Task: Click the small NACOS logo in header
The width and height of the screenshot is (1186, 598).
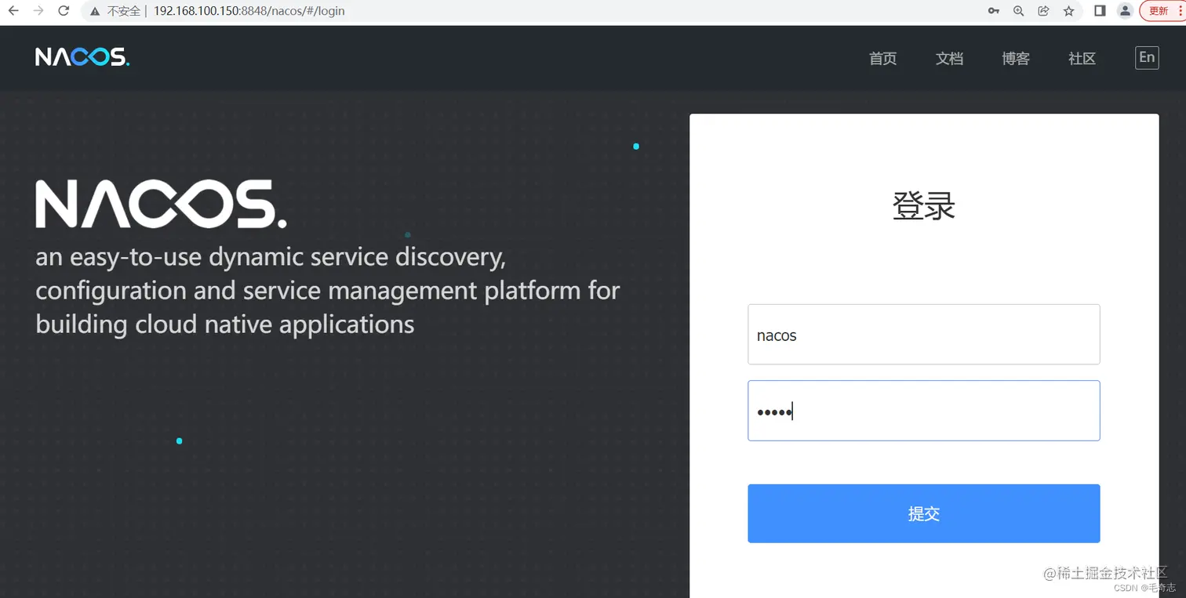Action: 82,57
